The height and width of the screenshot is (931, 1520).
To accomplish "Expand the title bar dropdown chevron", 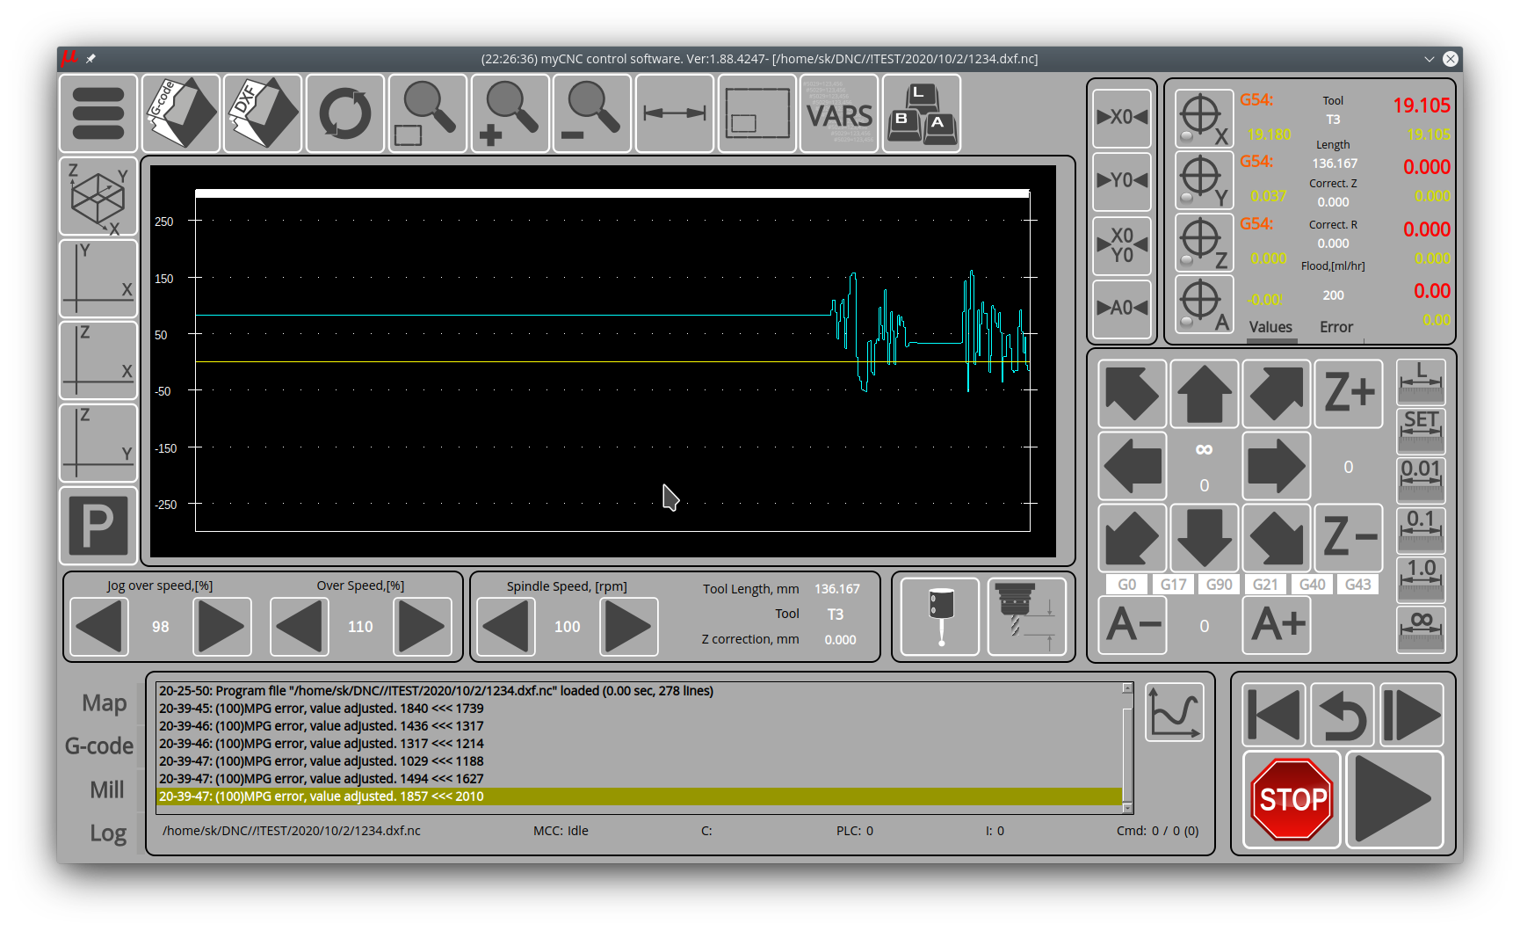I will coord(1429,59).
